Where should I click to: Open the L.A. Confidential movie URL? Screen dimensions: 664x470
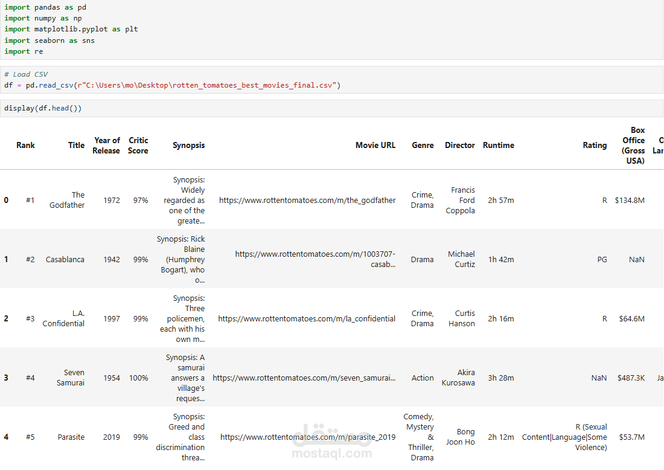(307, 319)
